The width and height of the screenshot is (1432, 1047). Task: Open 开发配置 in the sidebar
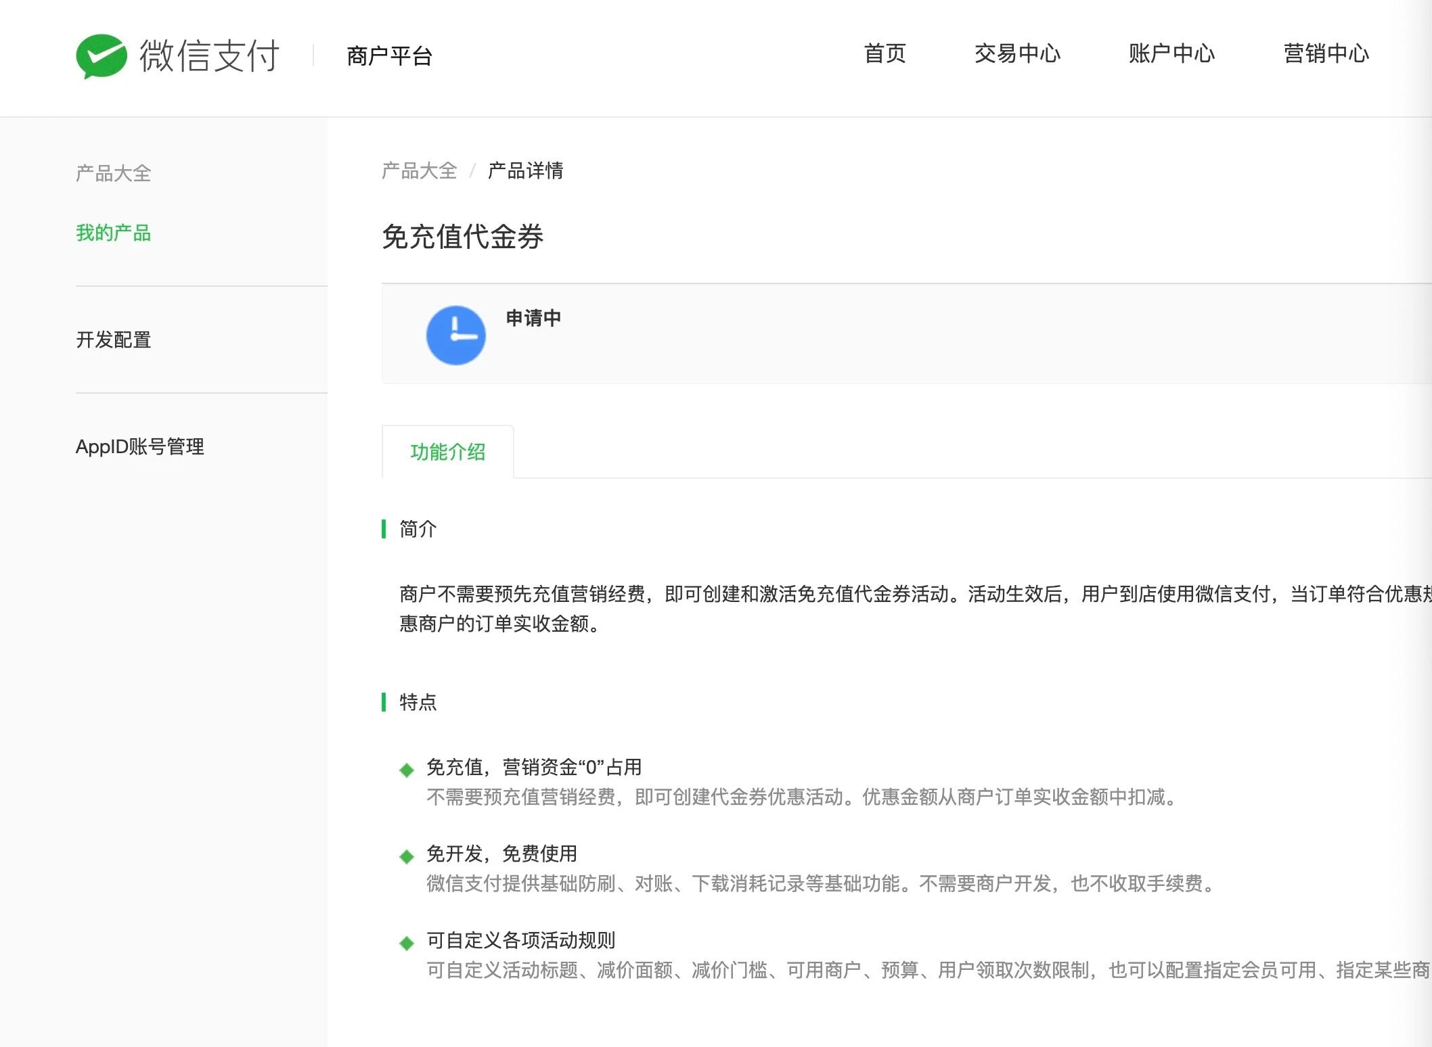click(113, 340)
